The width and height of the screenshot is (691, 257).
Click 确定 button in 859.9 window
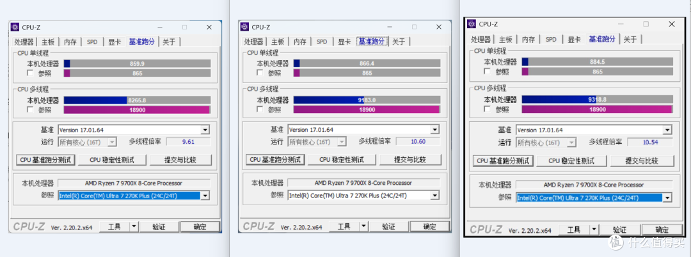pyautogui.click(x=200, y=227)
